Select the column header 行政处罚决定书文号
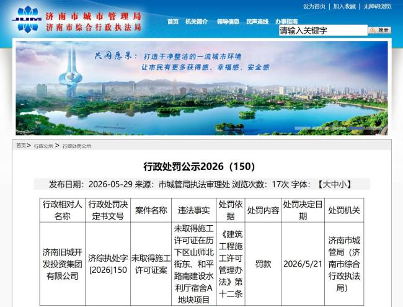The image size is (403, 307). (108, 210)
